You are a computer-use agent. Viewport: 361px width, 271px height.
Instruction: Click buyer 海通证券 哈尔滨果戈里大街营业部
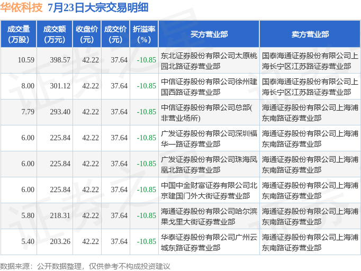[209, 216]
